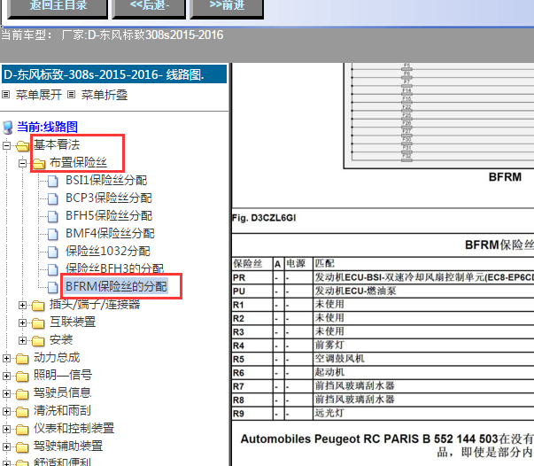Screen dimensions: 534x466
Task: Click the PR row in fuse table
Action: click(x=383, y=277)
